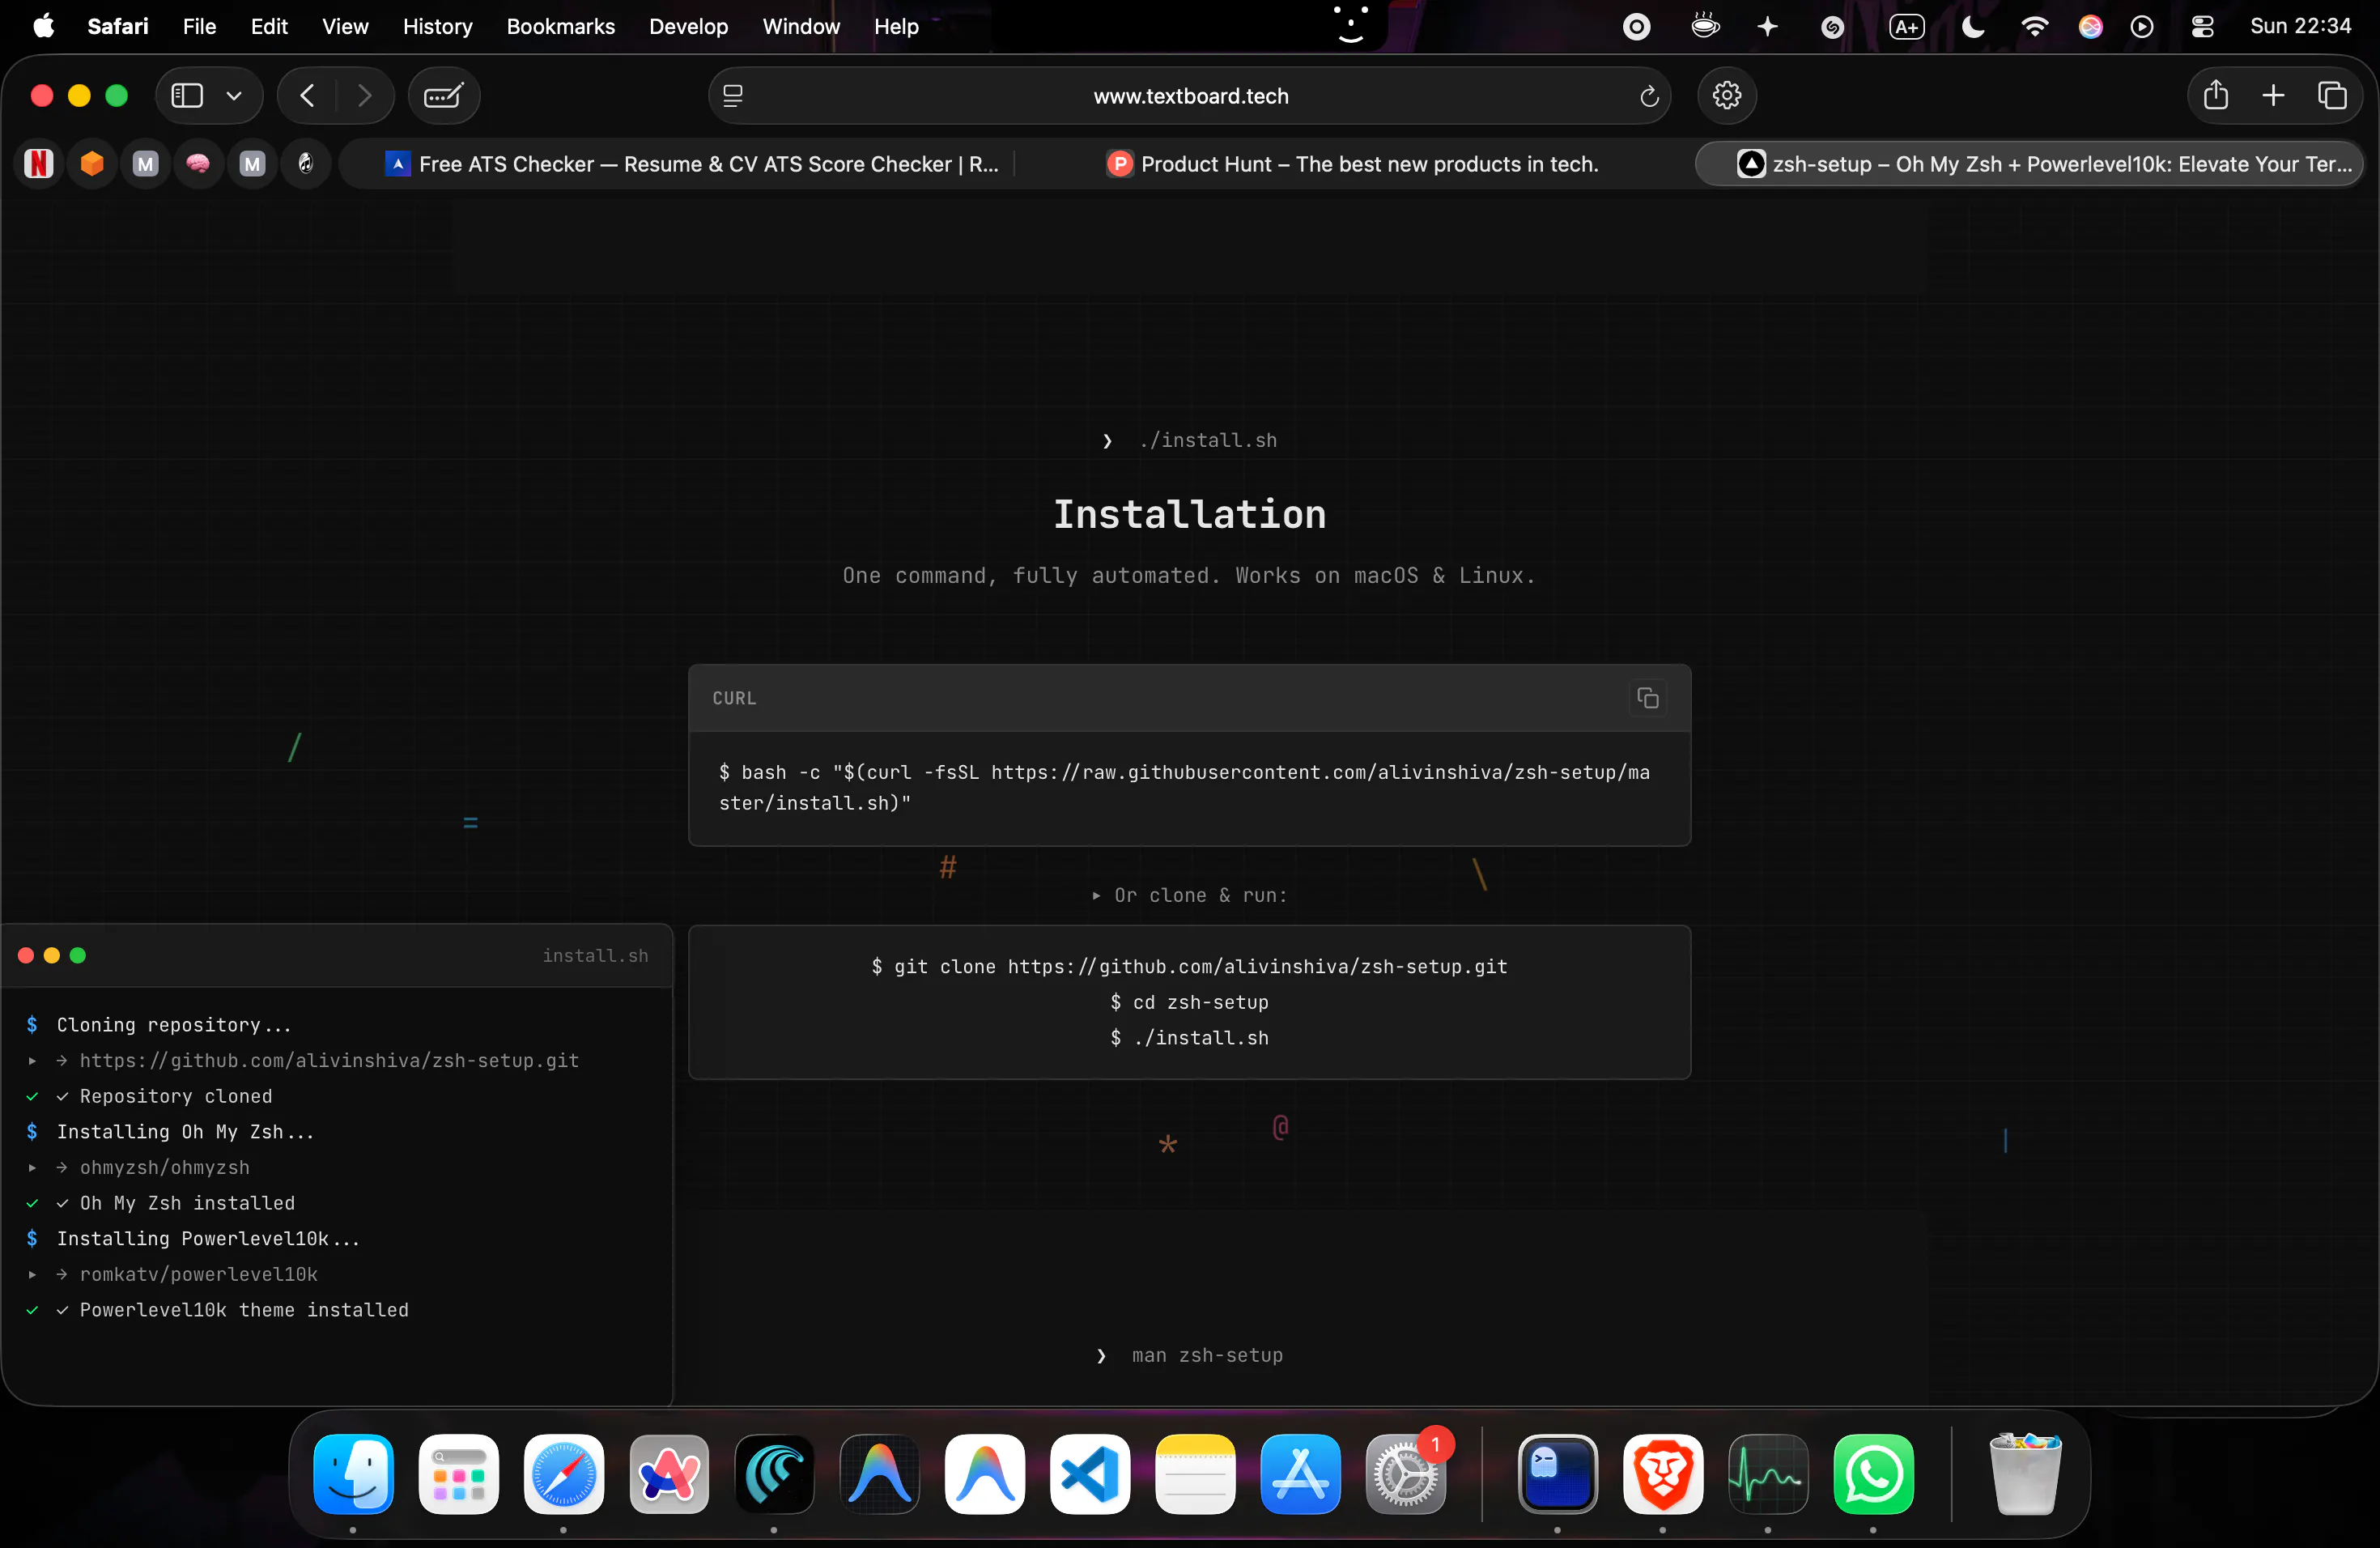The image size is (2380, 1548).
Task: Click the bash -c curl command text
Action: pos(1185,787)
